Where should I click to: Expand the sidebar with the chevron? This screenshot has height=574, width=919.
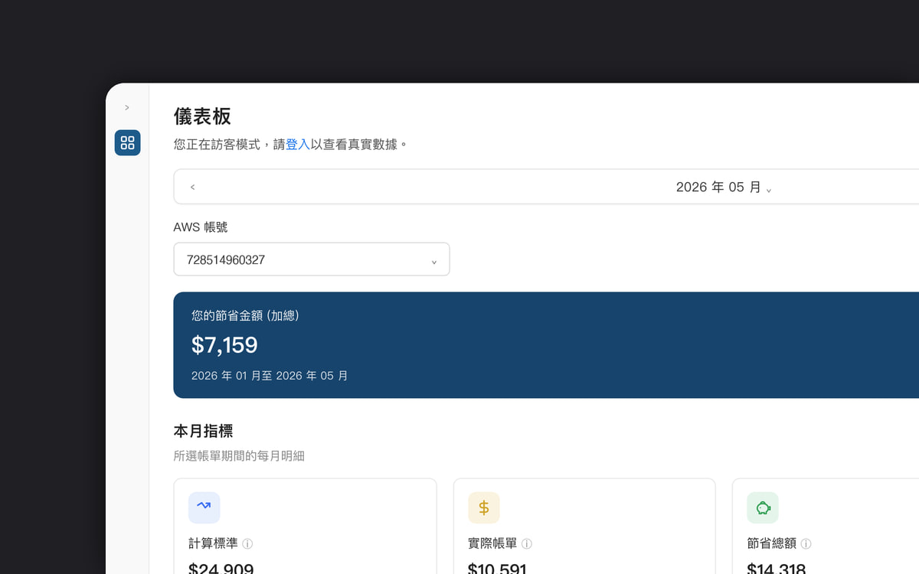(127, 108)
